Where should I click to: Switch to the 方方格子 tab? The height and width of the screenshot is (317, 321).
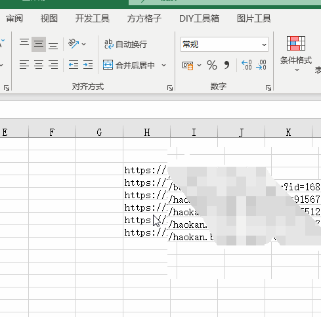coord(144,18)
